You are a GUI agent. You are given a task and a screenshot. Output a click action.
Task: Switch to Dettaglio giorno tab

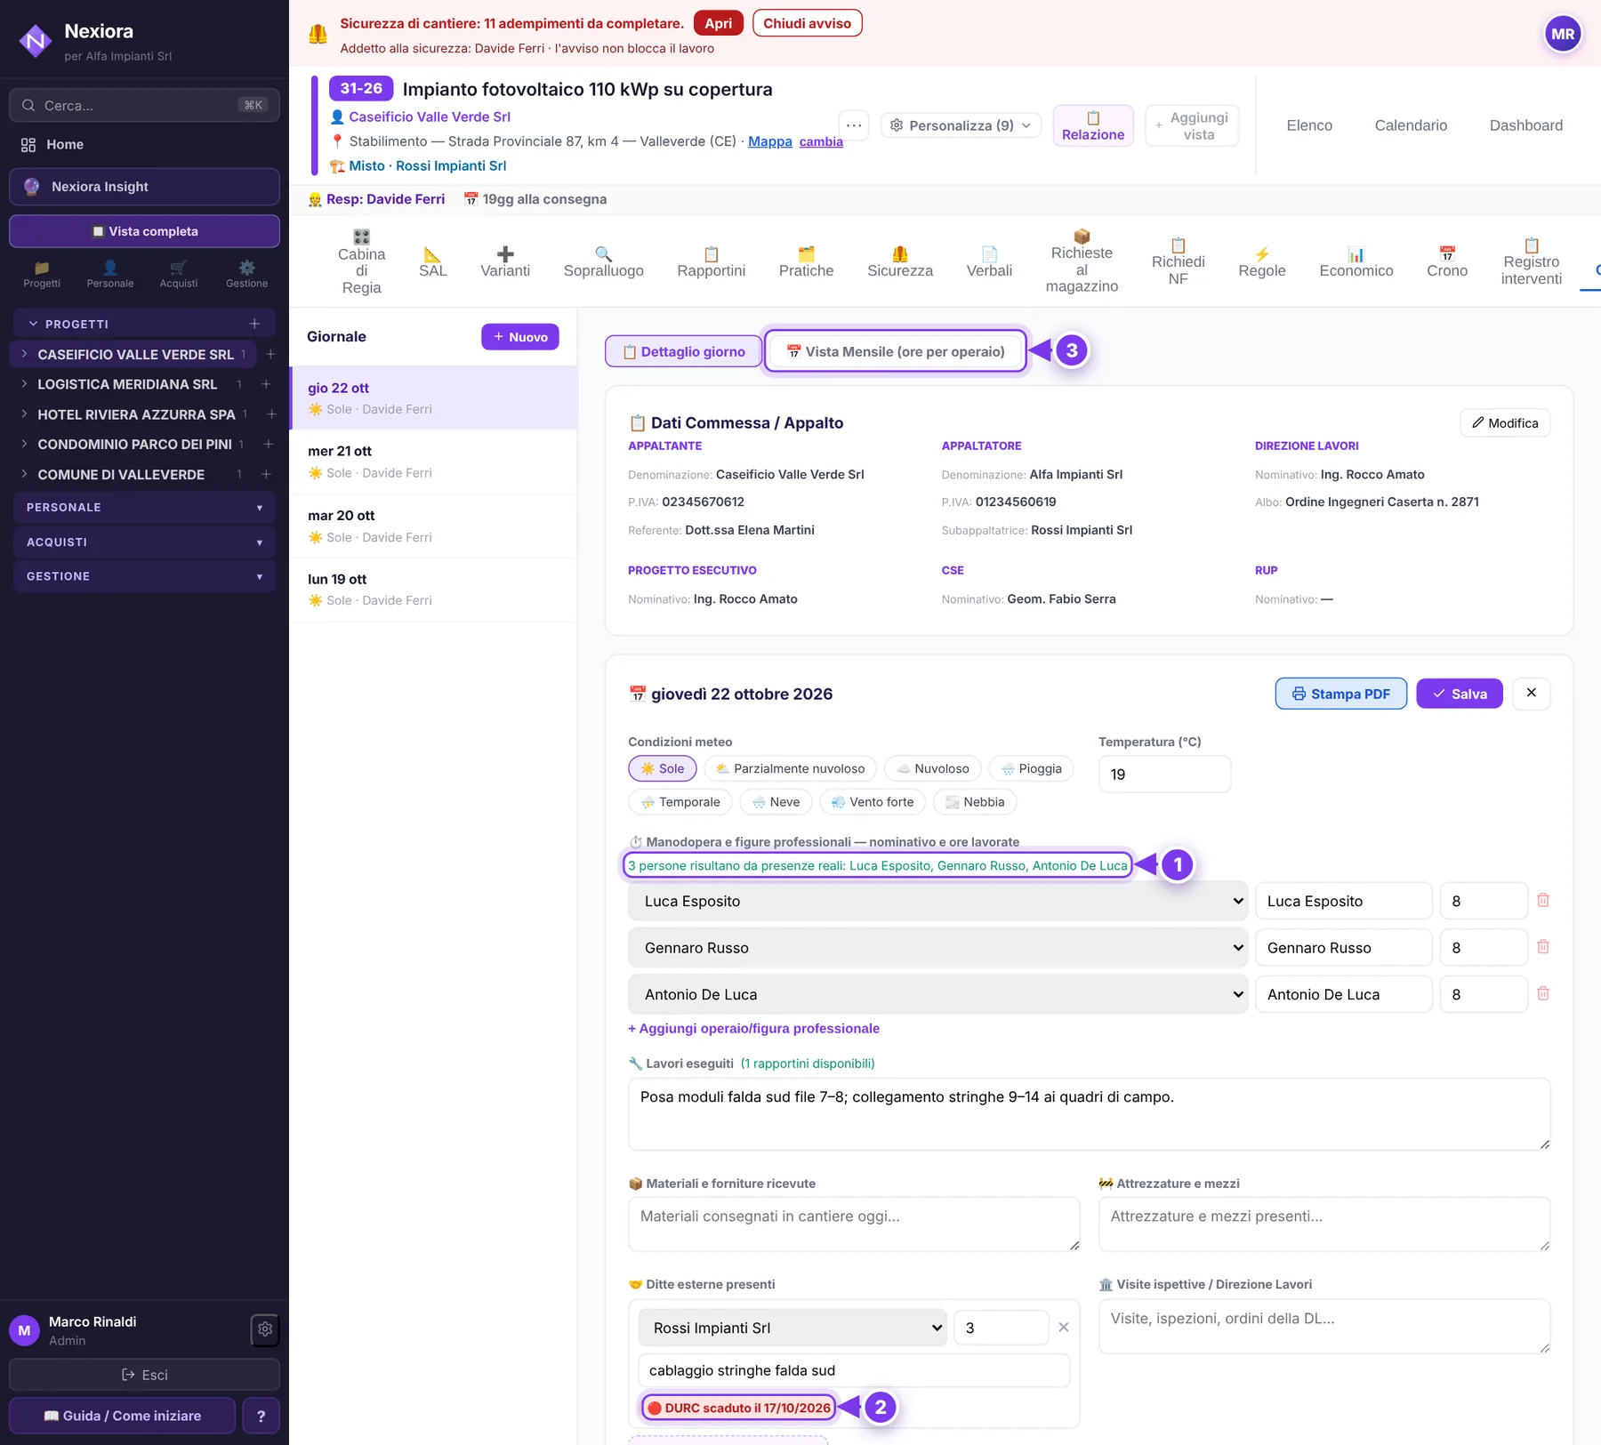click(683, 351)
